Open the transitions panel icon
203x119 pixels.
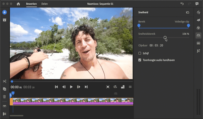(x=198, y=43)
